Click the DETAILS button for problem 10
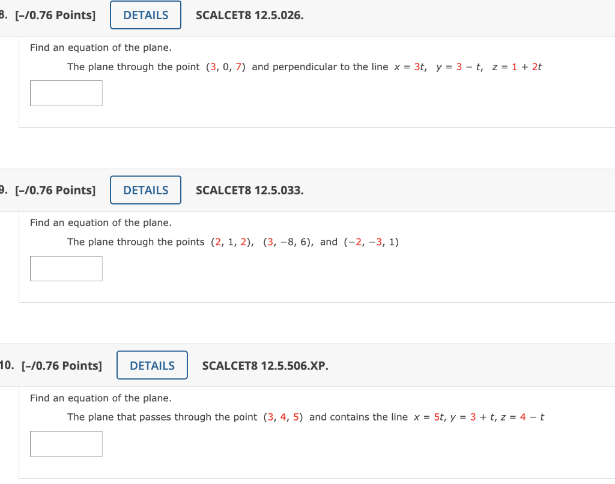 (152, 365)
